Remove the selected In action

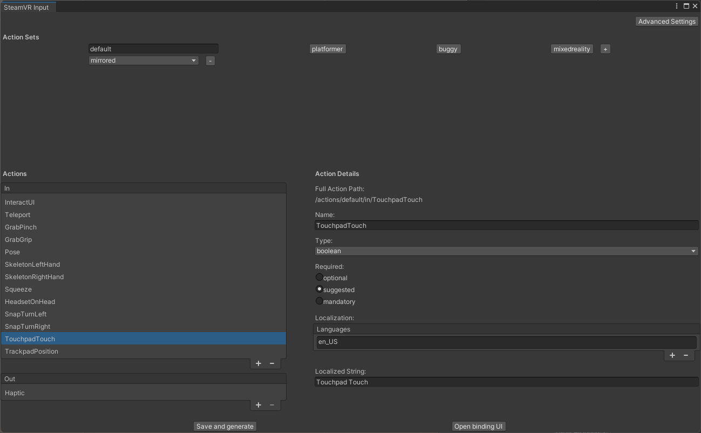coord(272,363)
